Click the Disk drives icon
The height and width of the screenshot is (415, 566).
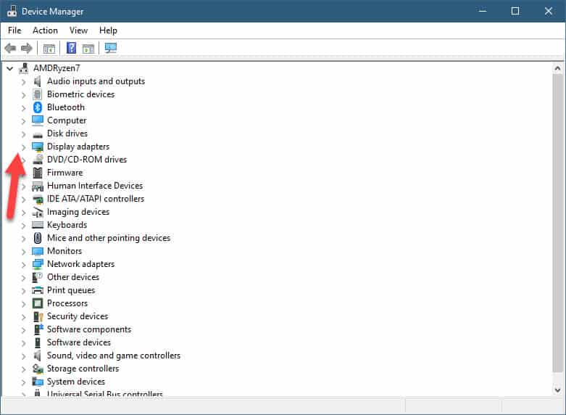coord(38,135)
